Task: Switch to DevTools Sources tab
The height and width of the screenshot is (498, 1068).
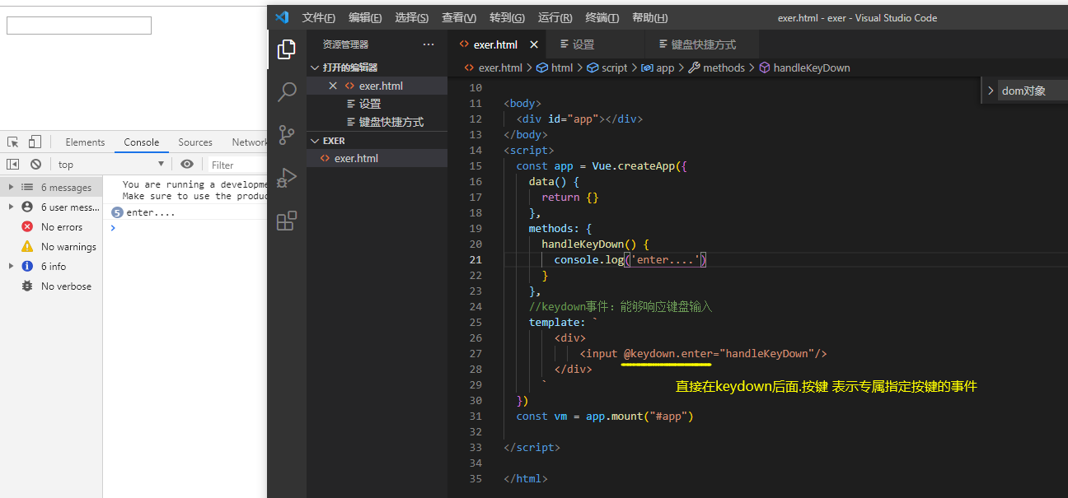Action: [x=195, y=142]
